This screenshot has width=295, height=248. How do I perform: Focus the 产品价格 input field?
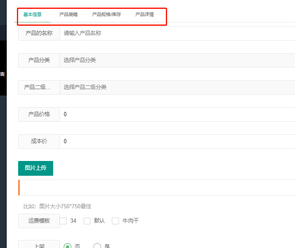[x=177, y=114]
